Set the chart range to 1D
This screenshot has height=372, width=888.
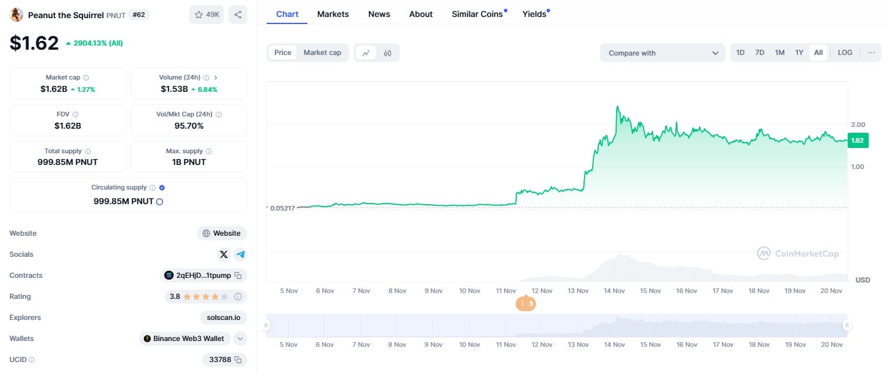740,53
